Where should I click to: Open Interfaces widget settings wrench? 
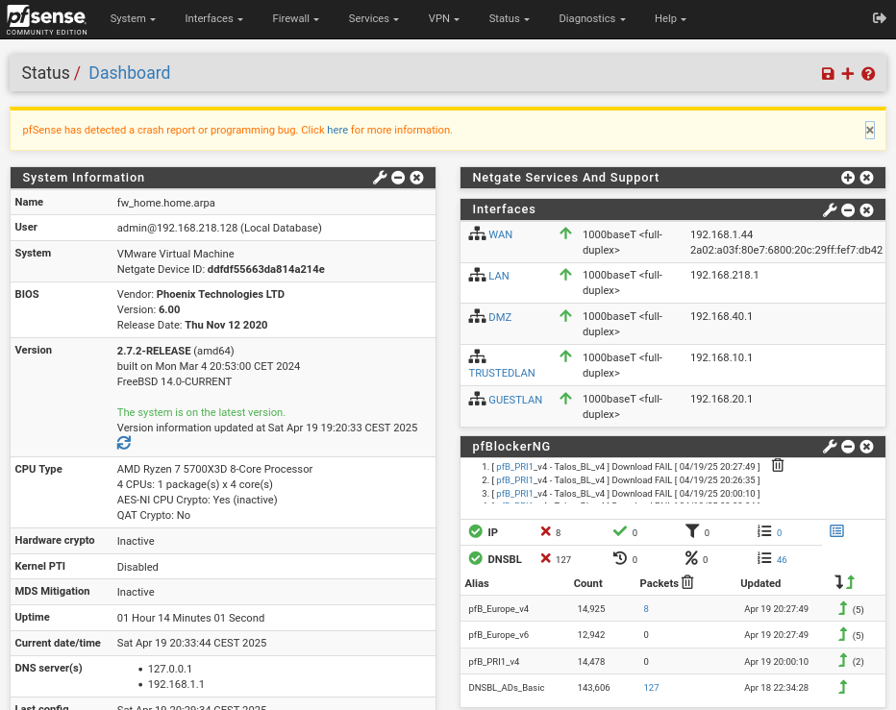tap(830, 209)
